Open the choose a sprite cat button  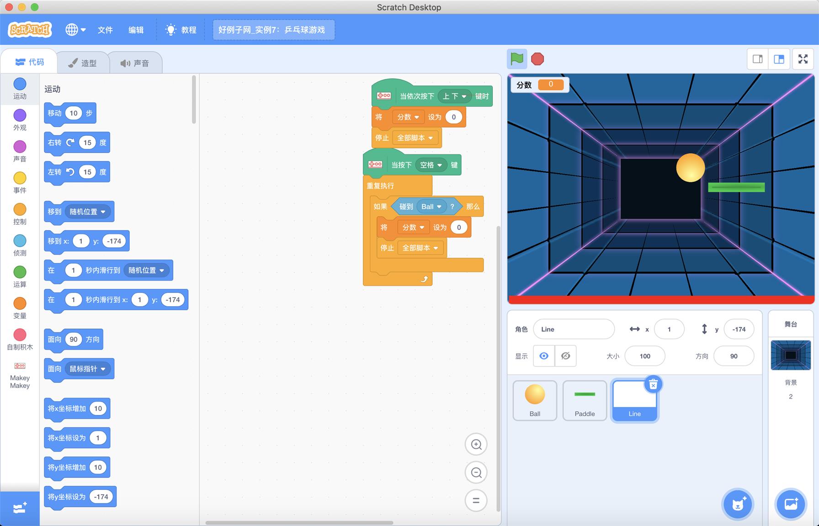(x=738, y=504)
